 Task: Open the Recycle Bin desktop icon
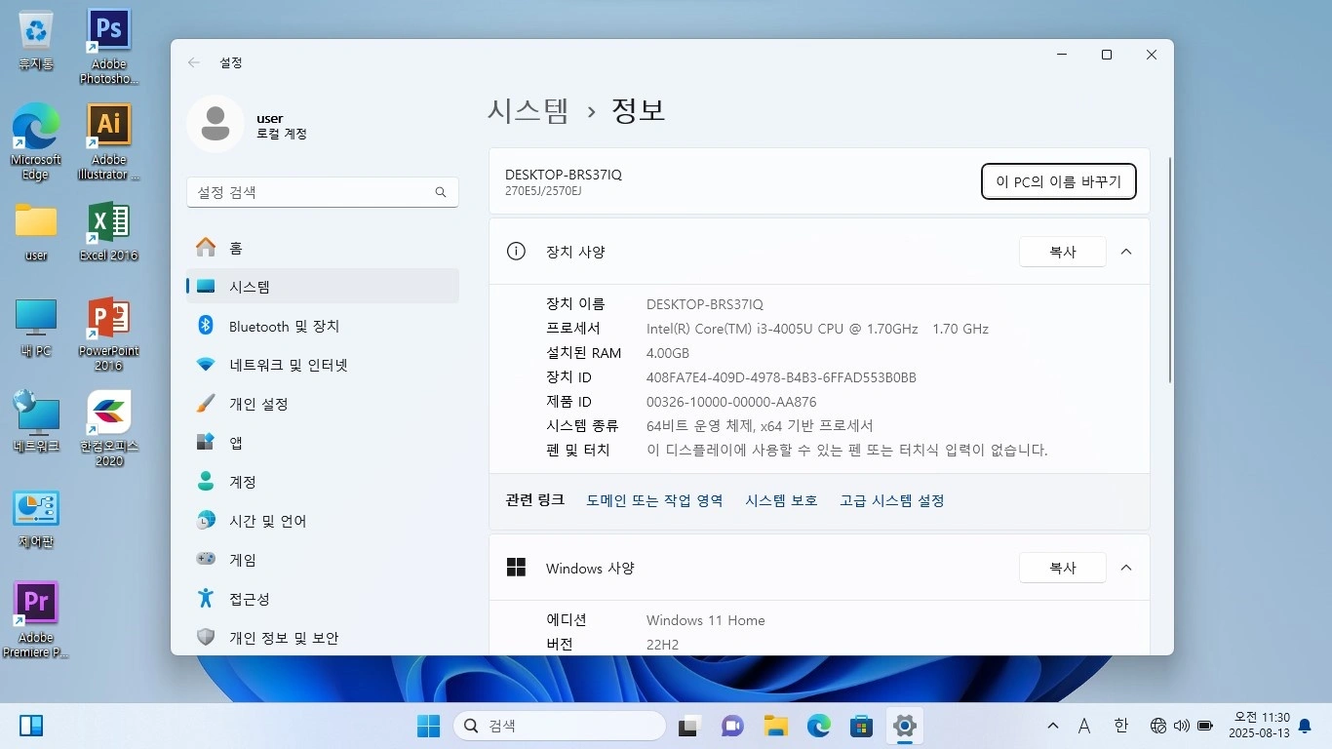[x=36, y=41]
